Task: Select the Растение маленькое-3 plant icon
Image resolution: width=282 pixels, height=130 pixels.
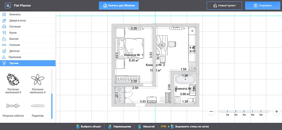Action: click(x=13, y=79)
